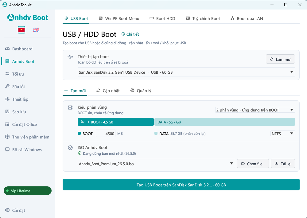The width and height of the screenshot is (307, 218).
Task: Switch to Quản lý sub-tab
Action: pyautogui.click(x=141, y=91)
